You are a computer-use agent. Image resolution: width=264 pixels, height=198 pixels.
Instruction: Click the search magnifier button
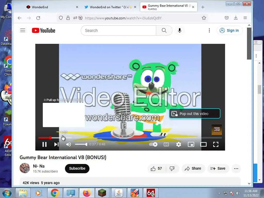click(x=164, y=30)
